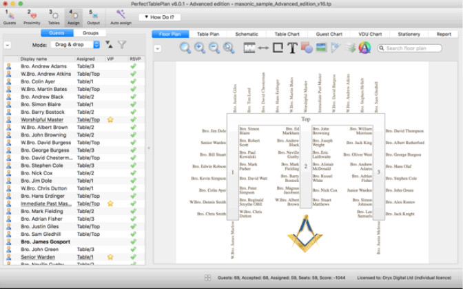The image size is (463, 289).
Task: Click the Display name column header
Action: pos(47,59)
